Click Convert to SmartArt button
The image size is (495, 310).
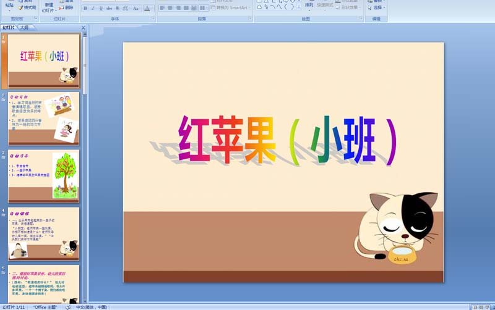click(231, 9)
